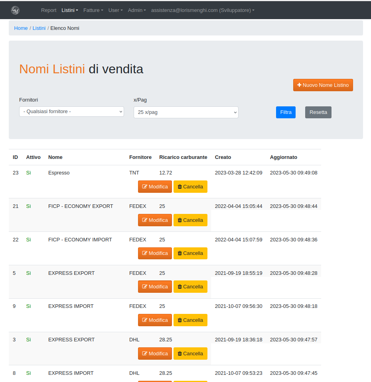
Task: Expand the User navbar dropdown
Action: (115, 10)
